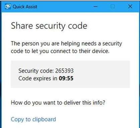This screenshot has height=128, width=140.
Task: Click the Quick Assist app icon in title bar
Action: (x=8, y=6)
